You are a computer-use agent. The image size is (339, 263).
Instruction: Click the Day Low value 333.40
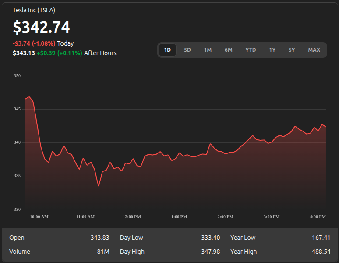pos(211,238)
